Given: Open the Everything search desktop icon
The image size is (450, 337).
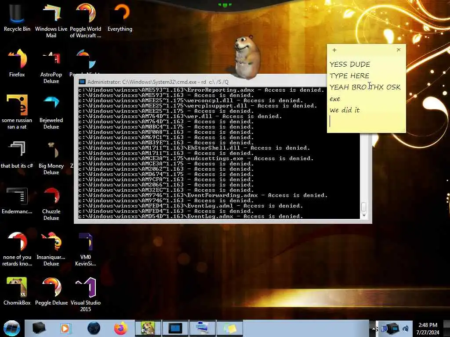Looking at the screenshot, I should click(x=120, y=18).
